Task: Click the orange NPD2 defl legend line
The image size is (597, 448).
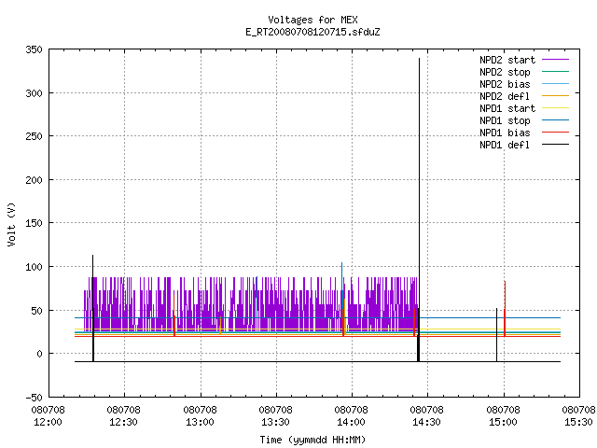Action: point(556,95)
